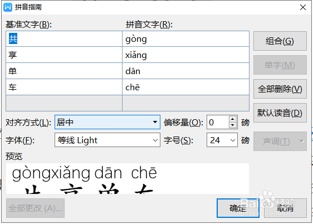The height and width of the screenshot is (224, 313).
Task: Decrease 偏移量 with the down arrow
Action: click(x=232, y=125)
